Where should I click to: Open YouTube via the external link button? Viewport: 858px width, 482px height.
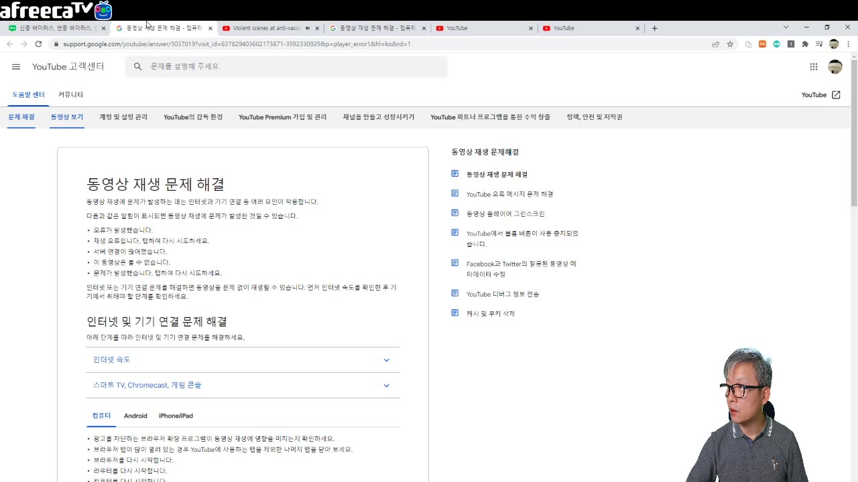[x=820, y=95]
